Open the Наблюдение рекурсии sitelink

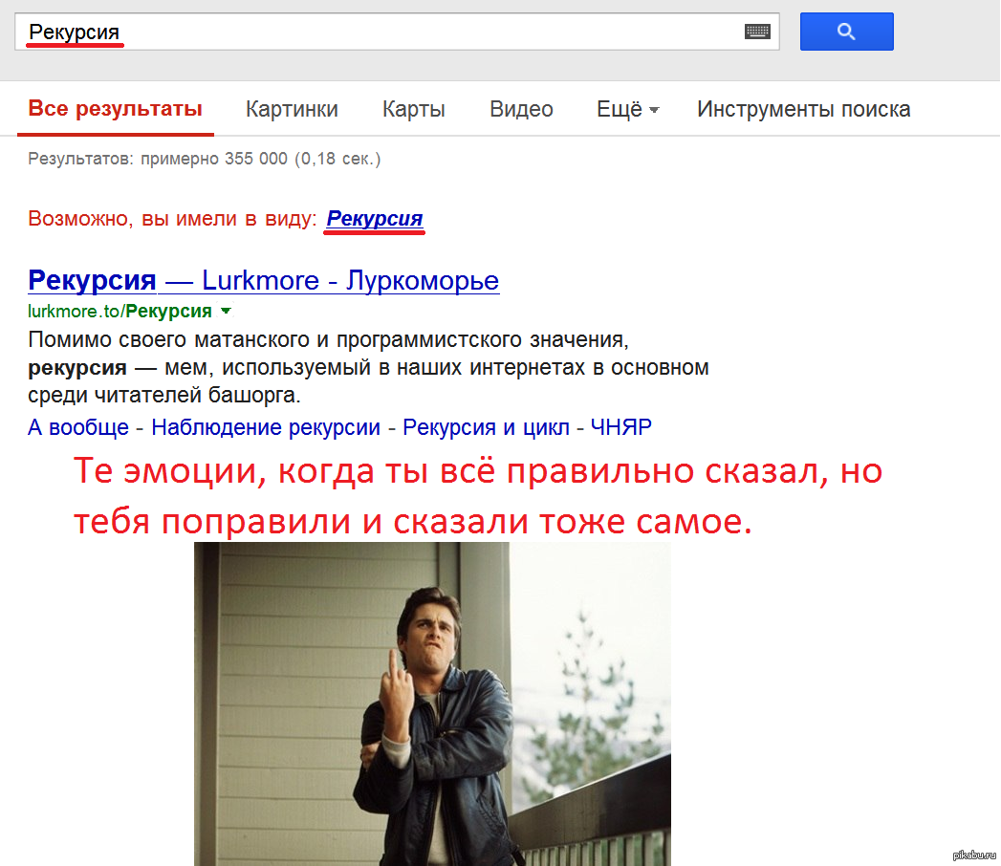coord(266,427)
